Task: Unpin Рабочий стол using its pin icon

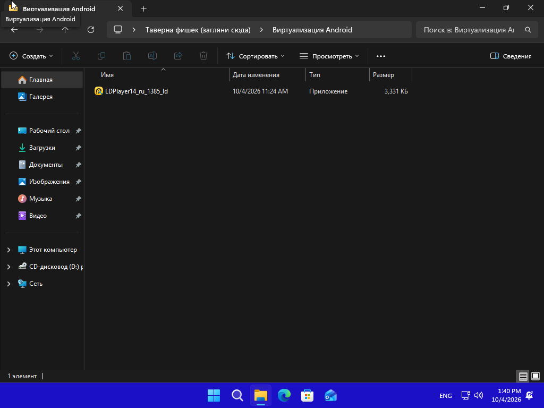Action: tap(79, 131)
